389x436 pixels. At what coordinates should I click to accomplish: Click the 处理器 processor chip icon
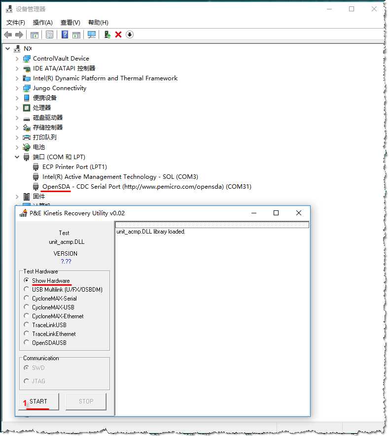click(27, 108)
